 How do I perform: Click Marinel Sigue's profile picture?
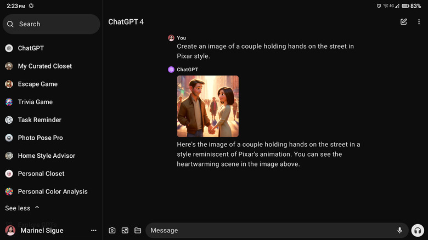click(x=10, y=231)
